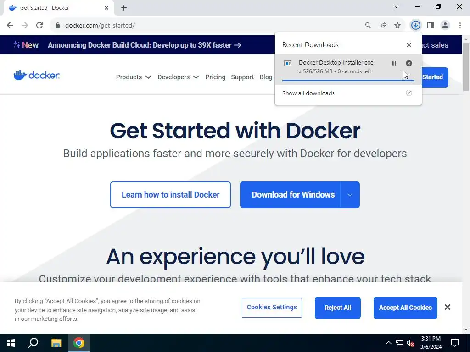Go back using the browser back arrow
The image size is (470, 352).
[x=10, y=25]
